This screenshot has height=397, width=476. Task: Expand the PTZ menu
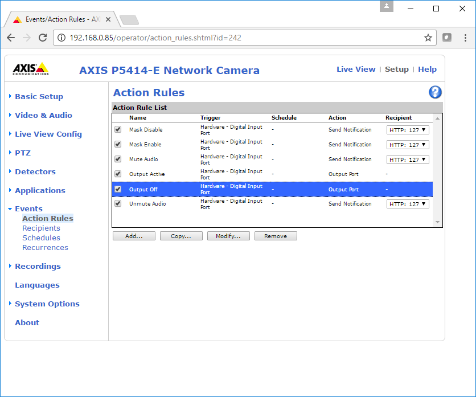(x=23, y=153)
